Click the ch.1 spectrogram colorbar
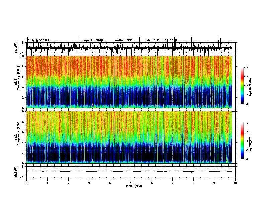The height and width of the screenshot is (205, 265). pyautogui.click(x=242, y=86)
